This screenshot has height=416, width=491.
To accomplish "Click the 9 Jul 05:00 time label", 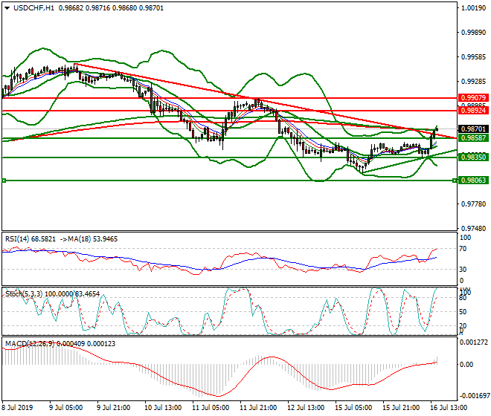I will click(65, 408).
